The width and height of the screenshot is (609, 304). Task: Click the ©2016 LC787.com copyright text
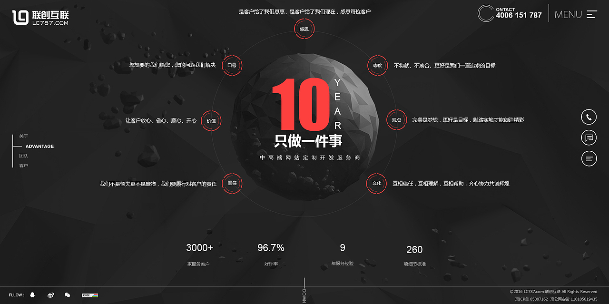(553, 292)
